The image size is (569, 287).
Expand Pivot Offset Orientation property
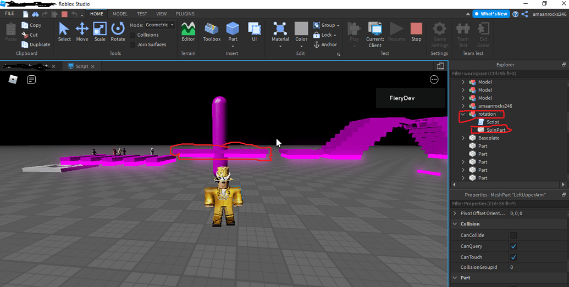click(455, 213)
